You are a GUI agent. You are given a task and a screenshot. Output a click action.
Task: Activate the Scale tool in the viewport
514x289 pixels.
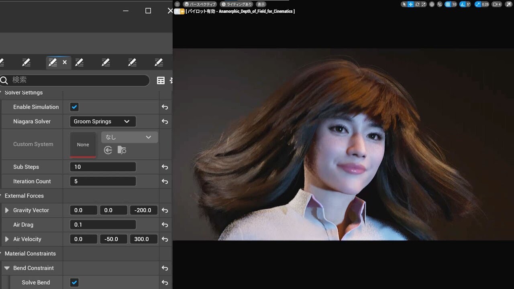pyautogui.click(x=424, y=4)
